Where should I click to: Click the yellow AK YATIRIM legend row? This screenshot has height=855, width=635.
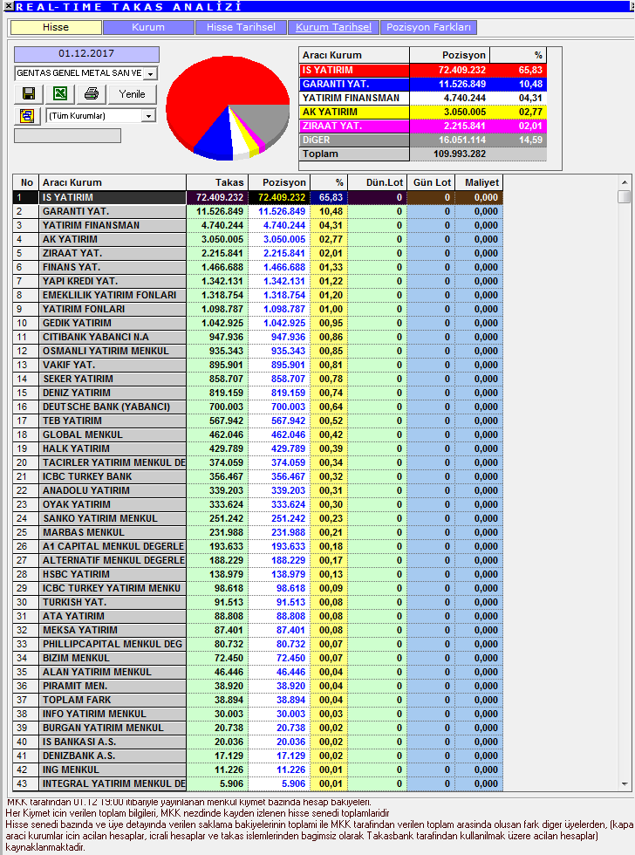tap(423, 112)
